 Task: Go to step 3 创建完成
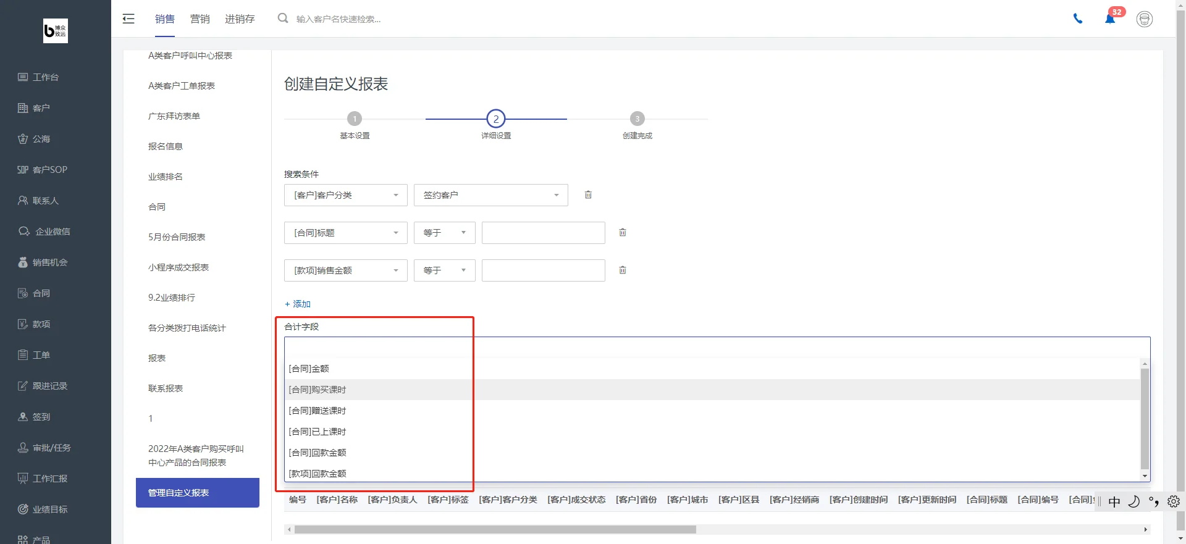[x=637, y=119]
